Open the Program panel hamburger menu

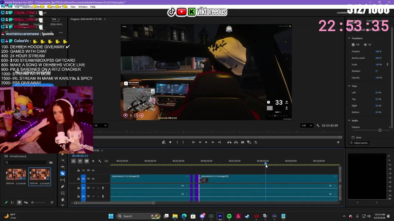click(105, 19)
